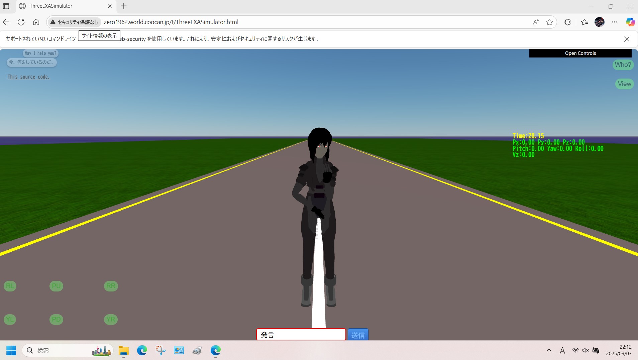Click the YL yaw-left button
Image resolution: width=638 pixels, height=360 pixels.
pos(10,320)
